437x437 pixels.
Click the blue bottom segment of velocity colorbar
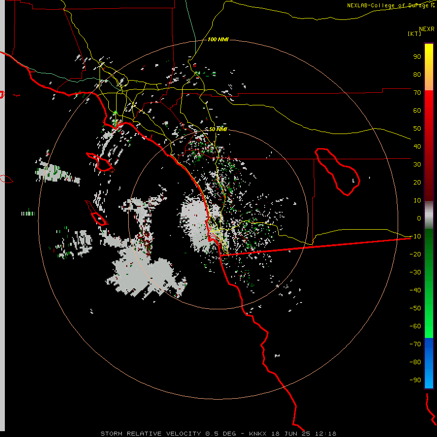429,363
